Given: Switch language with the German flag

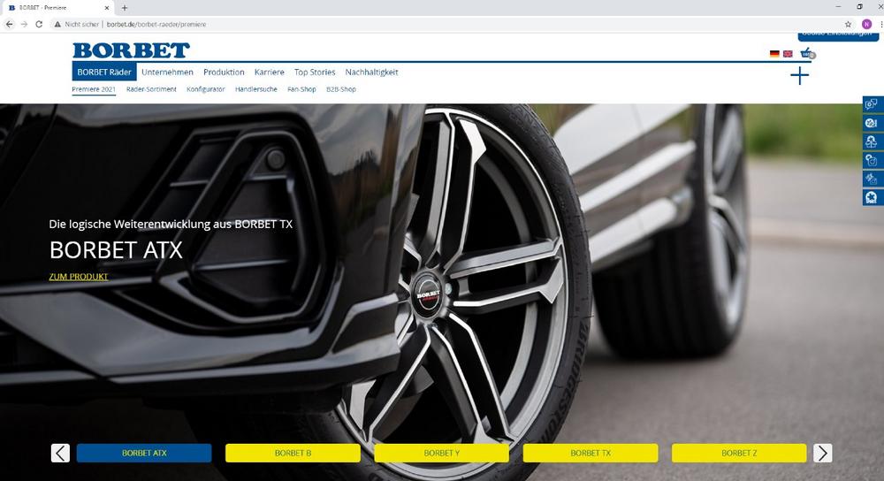Looking at the screenshot, I should pos(774,54).
